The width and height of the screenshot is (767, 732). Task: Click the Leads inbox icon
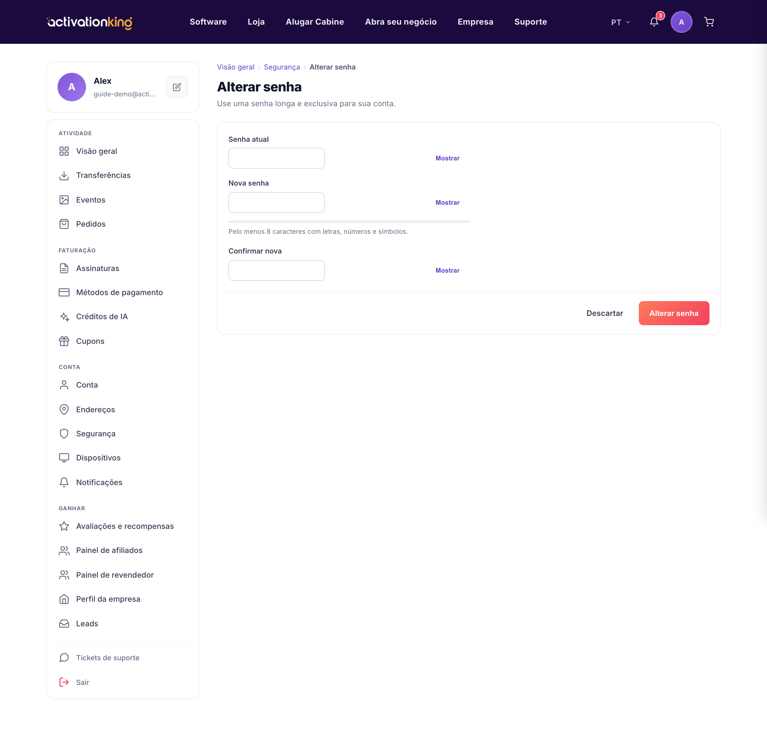click(x=64, y=624)
